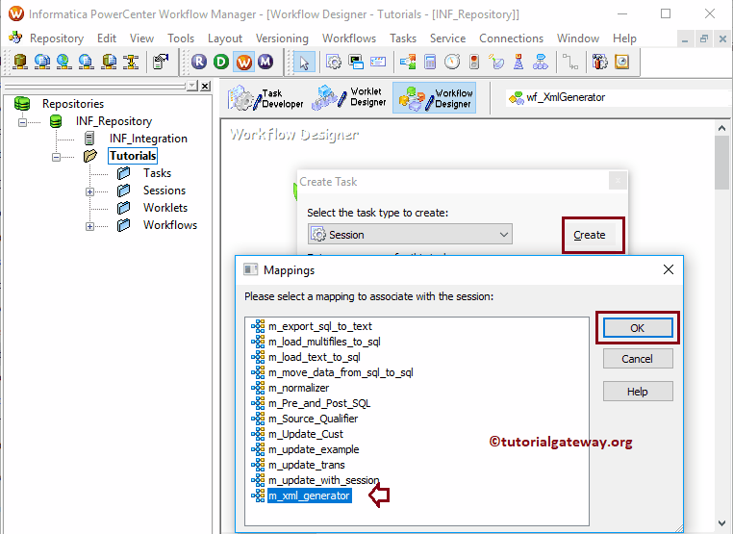Open the Tasks menu
Screen dimensions: 733x534
coord(403,38)
